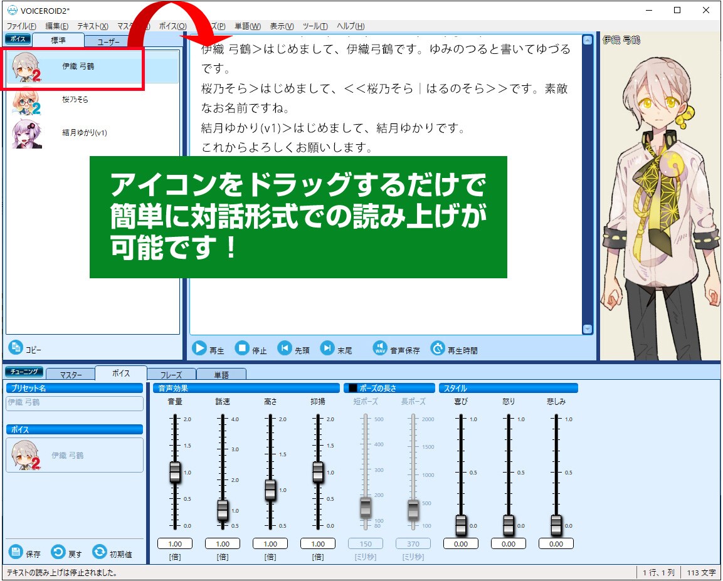Open the ツール(T) menu
723x581 pixels.
[x=315, y=26]
